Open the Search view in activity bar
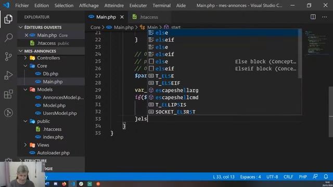This screenshot has height=187, width=333. pos(8,38)
